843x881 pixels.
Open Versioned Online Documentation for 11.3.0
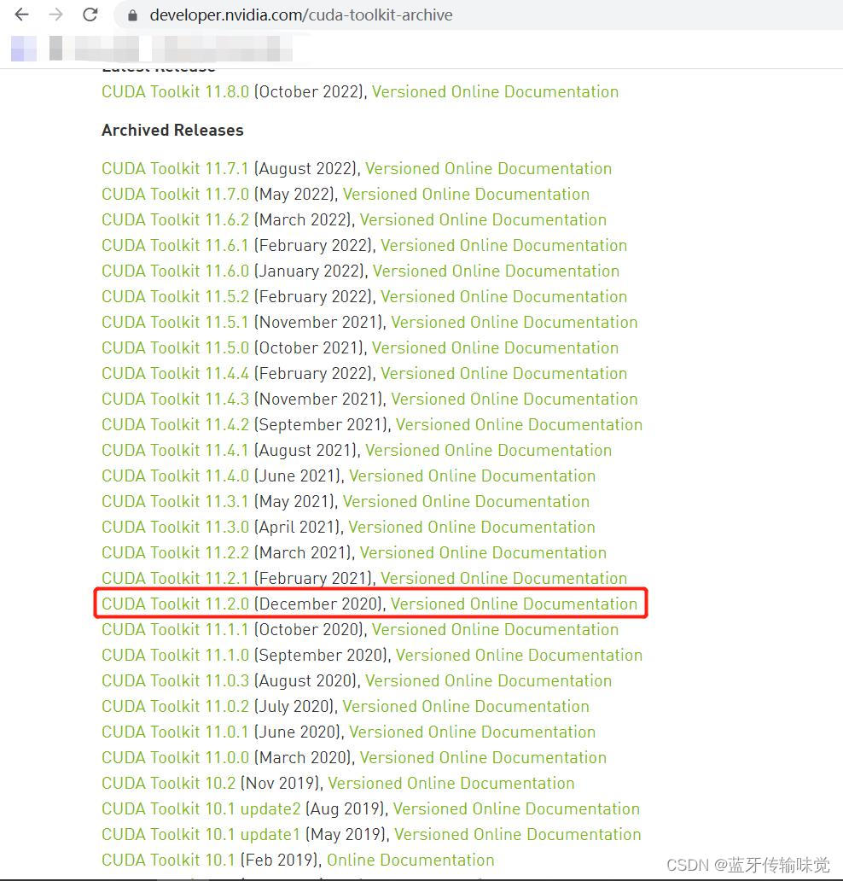[472, 527]
